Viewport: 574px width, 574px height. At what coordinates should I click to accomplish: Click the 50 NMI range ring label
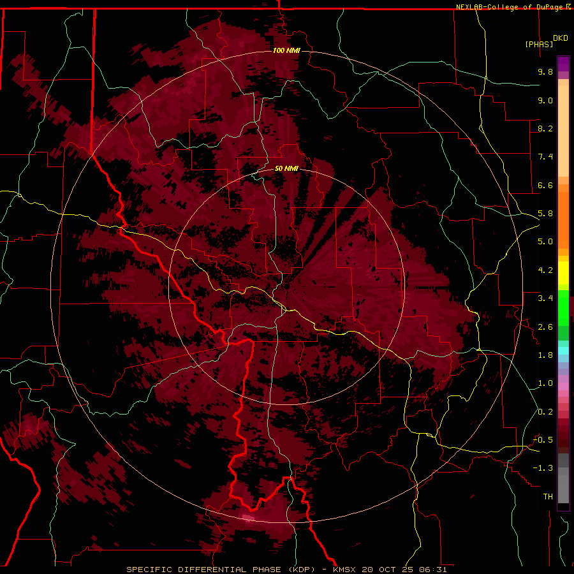286,168
